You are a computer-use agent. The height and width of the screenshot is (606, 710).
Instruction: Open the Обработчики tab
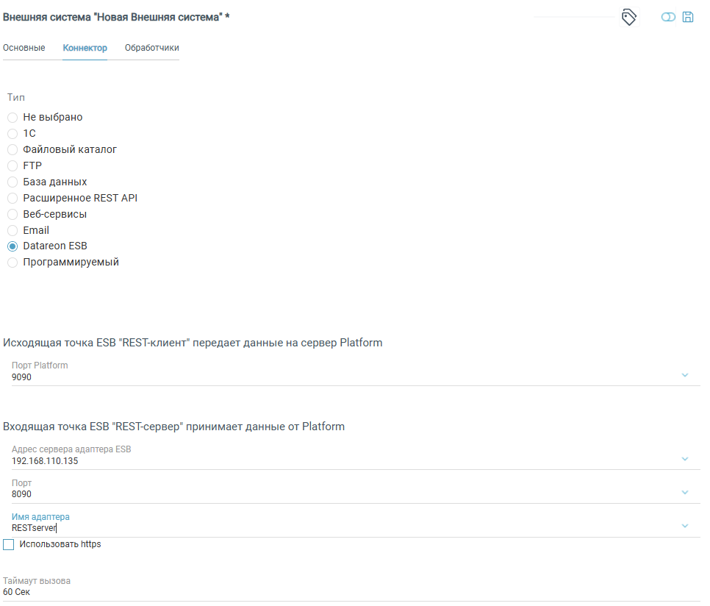pos(151,48)
